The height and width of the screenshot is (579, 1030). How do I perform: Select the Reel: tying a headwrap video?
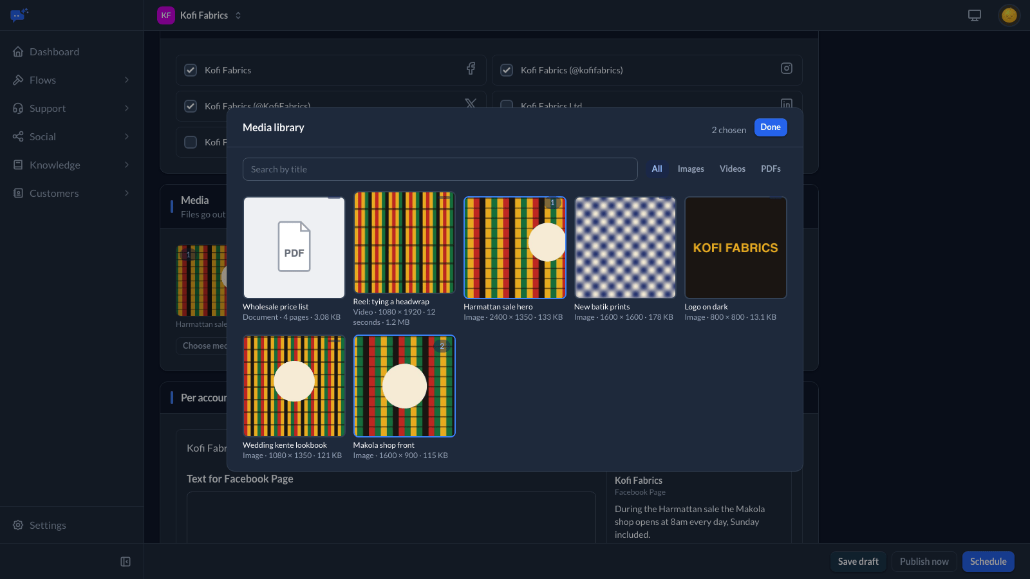click(x=404, y=243)
